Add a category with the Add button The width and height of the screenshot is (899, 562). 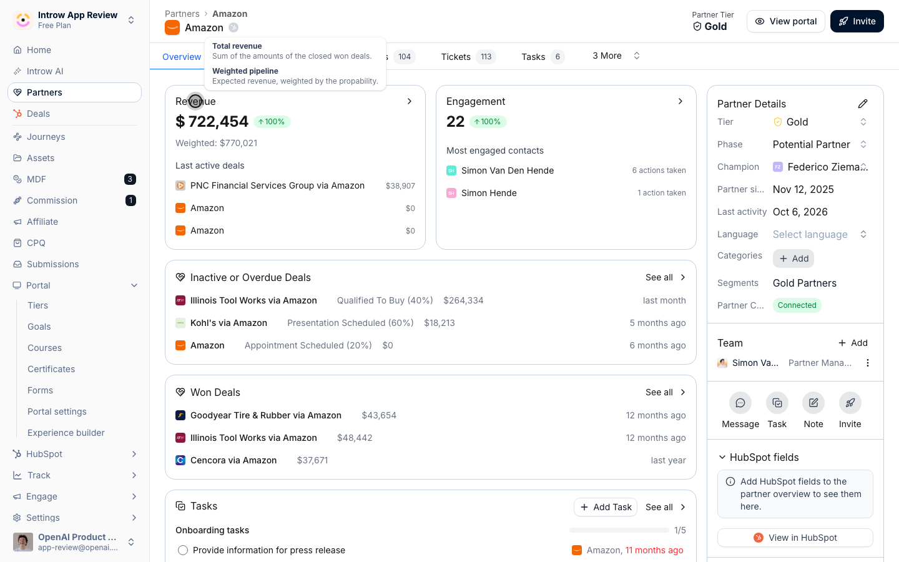click(x=793, y=259)
